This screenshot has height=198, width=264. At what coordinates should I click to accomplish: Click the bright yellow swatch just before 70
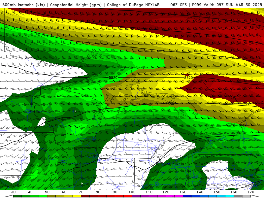pyautogui.click(x=77, y=196)
